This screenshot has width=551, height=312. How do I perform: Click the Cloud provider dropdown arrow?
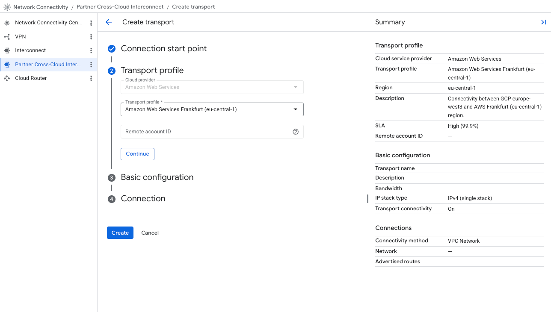pos(295,87)
